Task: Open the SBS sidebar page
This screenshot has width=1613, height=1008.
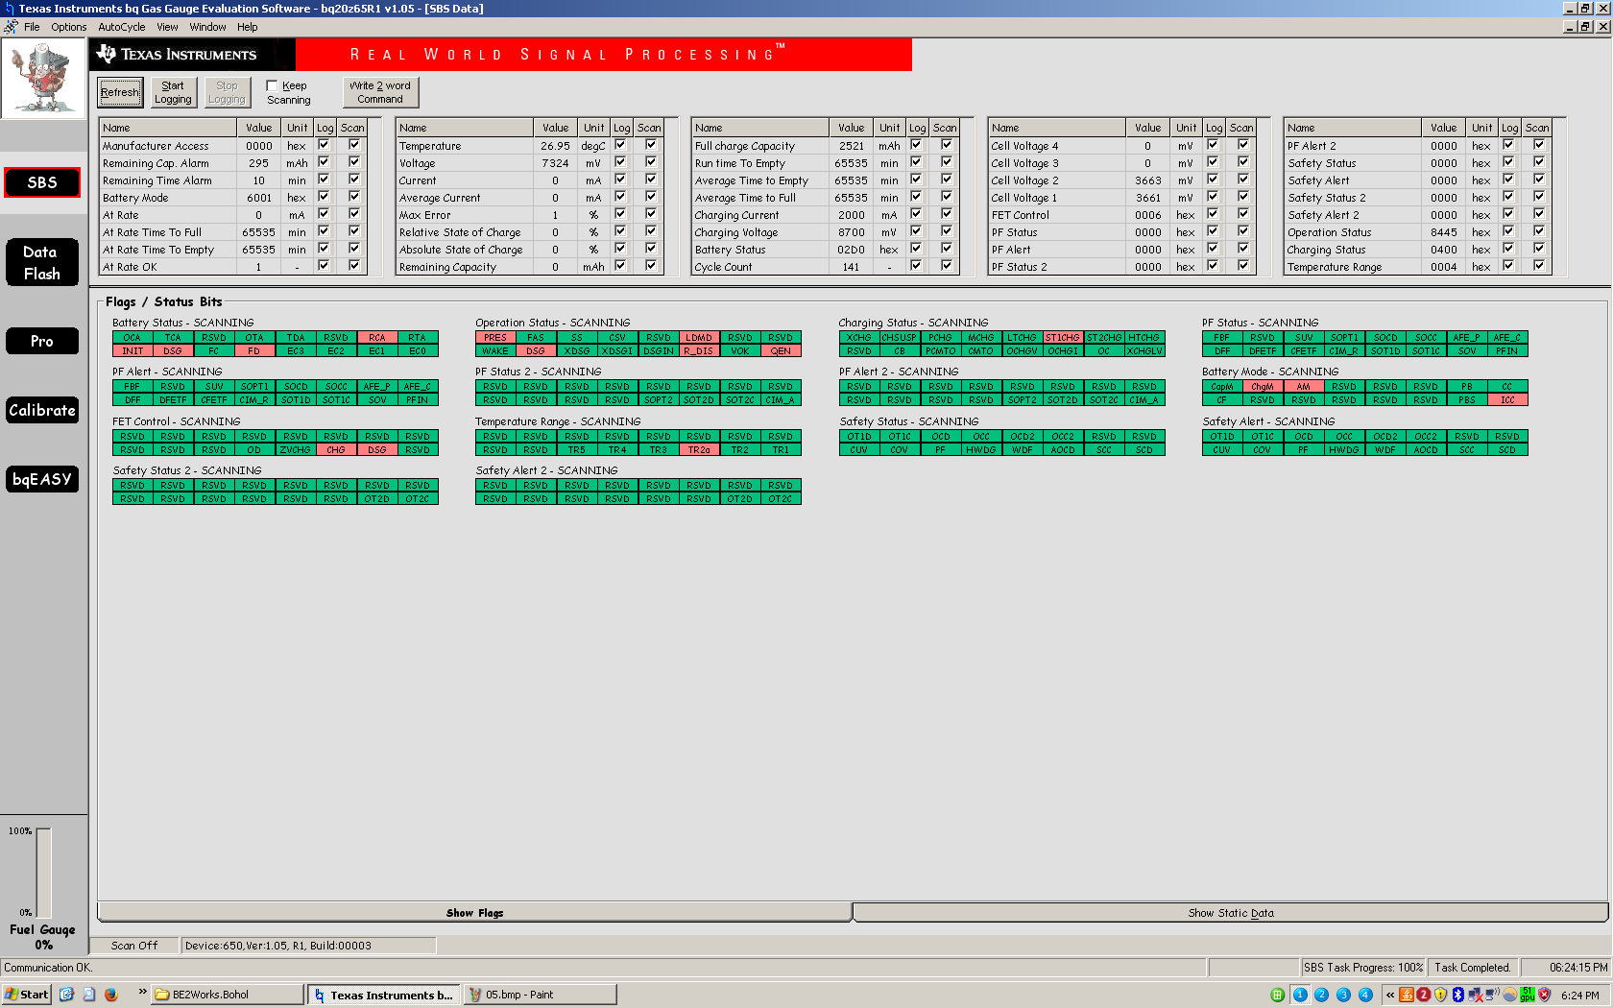Action: 42,182
